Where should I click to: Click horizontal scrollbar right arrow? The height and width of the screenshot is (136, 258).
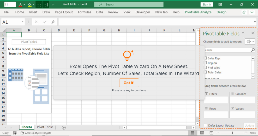[194, 127]
